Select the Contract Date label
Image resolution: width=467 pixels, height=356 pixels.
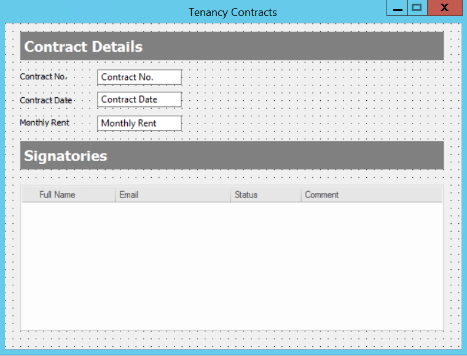[45, 100]
